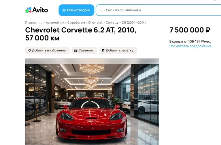221x145 pixels.
Task: Open the Автомобили breadcrumb
Action: (x=55, y=23)
